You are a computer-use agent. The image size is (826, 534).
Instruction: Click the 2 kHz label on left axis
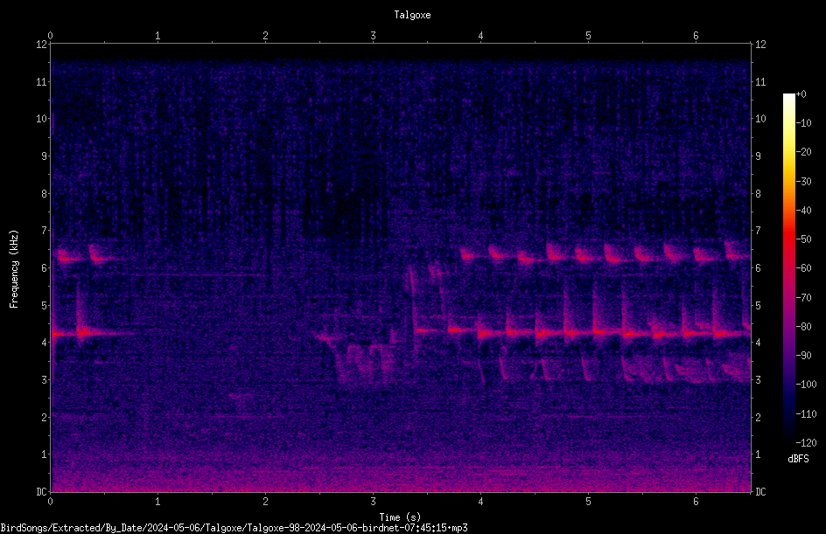[45, 417]
